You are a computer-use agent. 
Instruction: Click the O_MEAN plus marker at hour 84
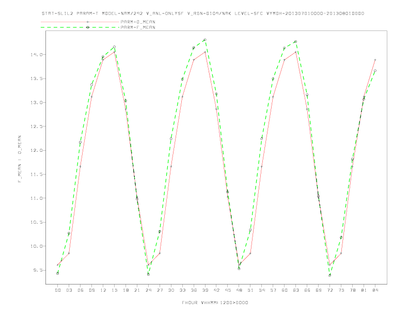pyautogui.click(x=375, y=60)
